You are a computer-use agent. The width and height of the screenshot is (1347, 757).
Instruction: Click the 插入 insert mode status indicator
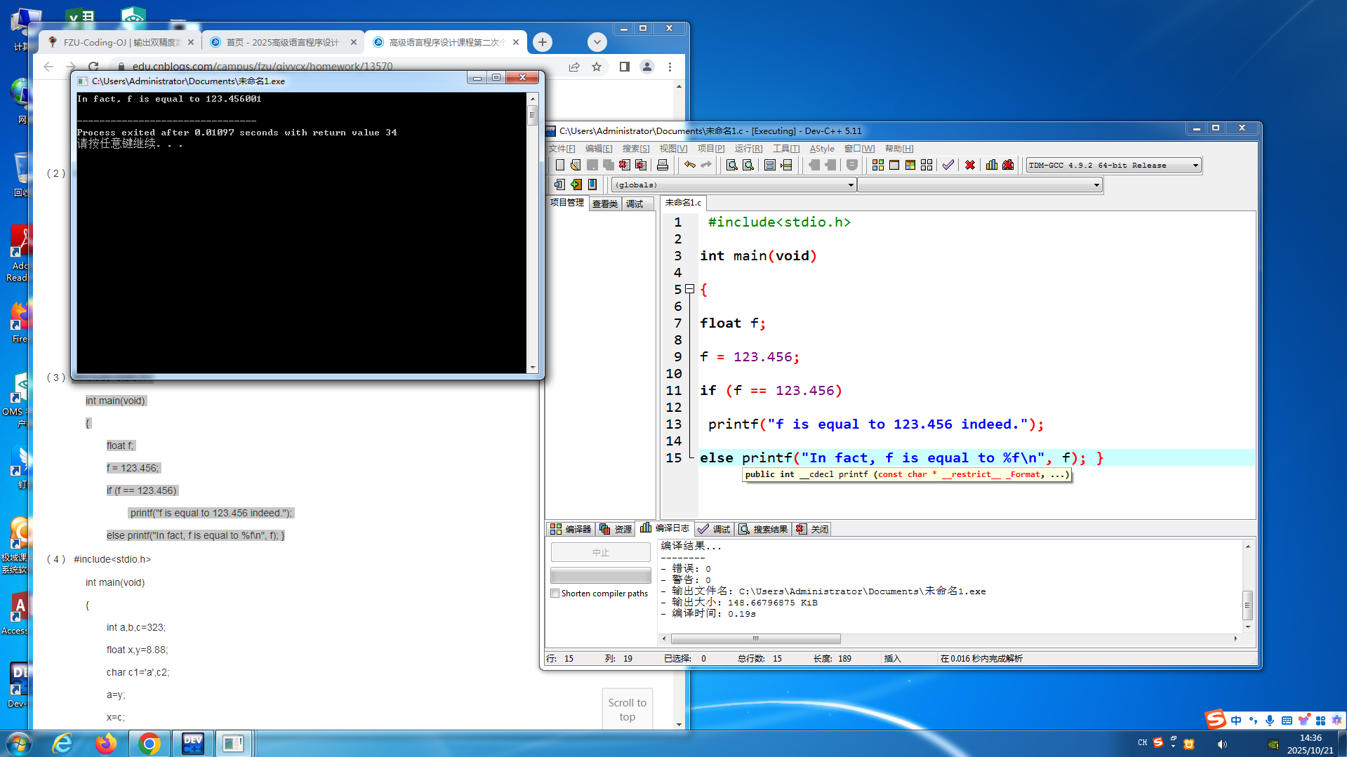pyautogui.click(x=892, y=659)
